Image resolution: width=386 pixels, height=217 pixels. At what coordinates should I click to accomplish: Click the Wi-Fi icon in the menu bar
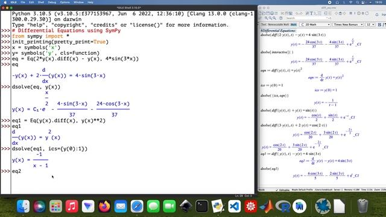click(350, 2)
